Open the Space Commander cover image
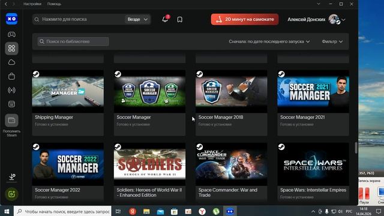 pos(232,164)
